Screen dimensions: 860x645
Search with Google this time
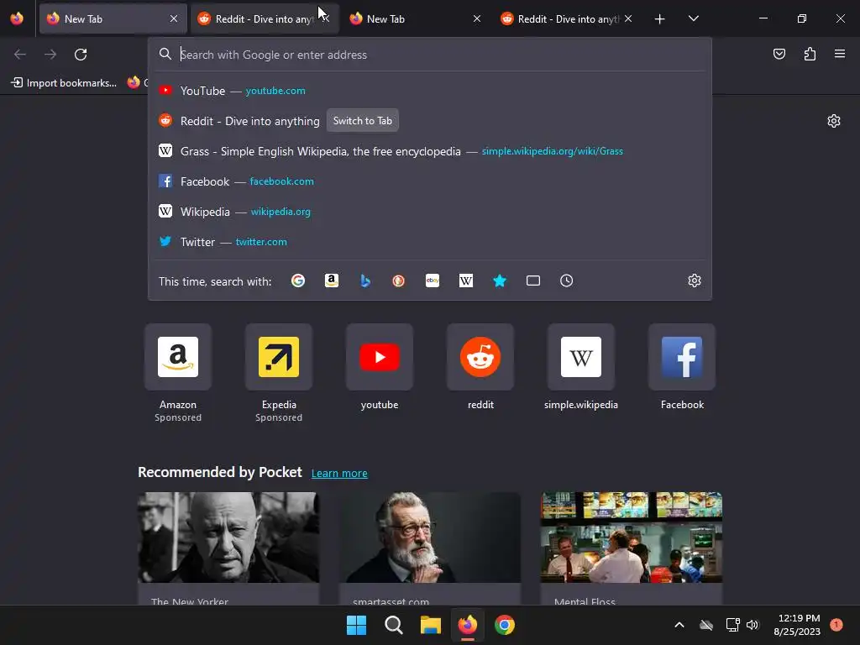tap(298, 281)
